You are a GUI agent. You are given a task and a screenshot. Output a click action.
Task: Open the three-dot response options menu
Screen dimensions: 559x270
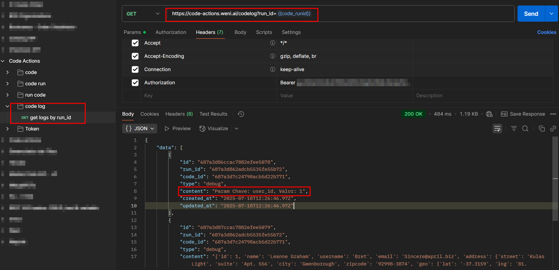[553, 114]
